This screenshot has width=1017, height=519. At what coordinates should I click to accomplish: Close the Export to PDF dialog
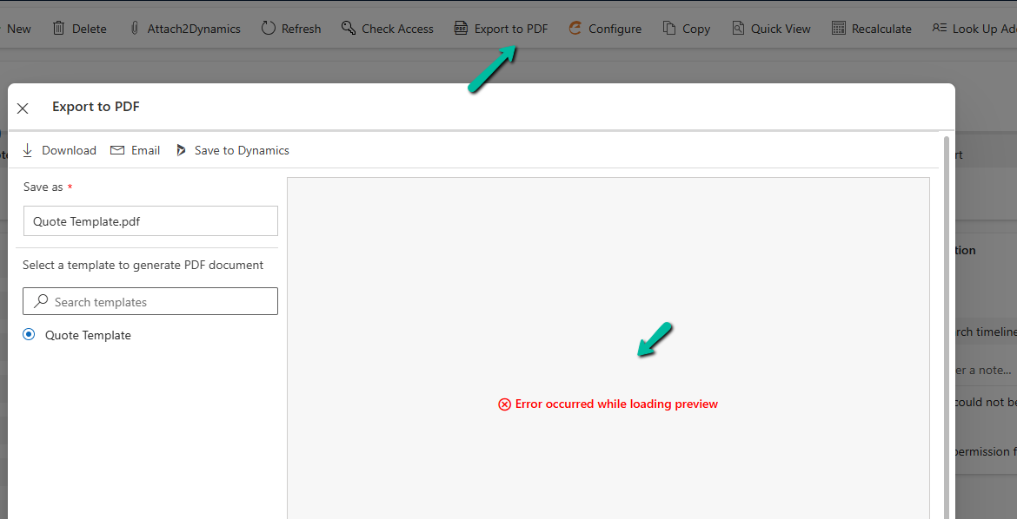coord(23,108)
